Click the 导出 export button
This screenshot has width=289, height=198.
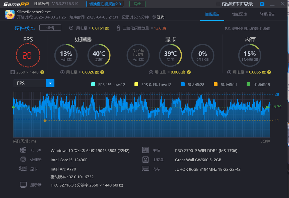click(x=137, y=4)
